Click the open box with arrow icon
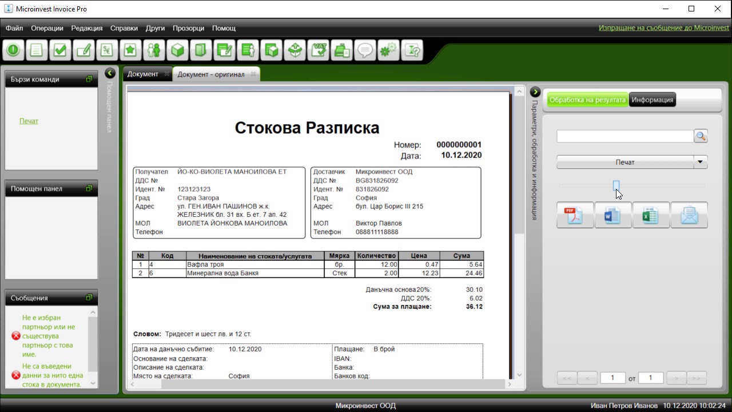 click(295, 50)
